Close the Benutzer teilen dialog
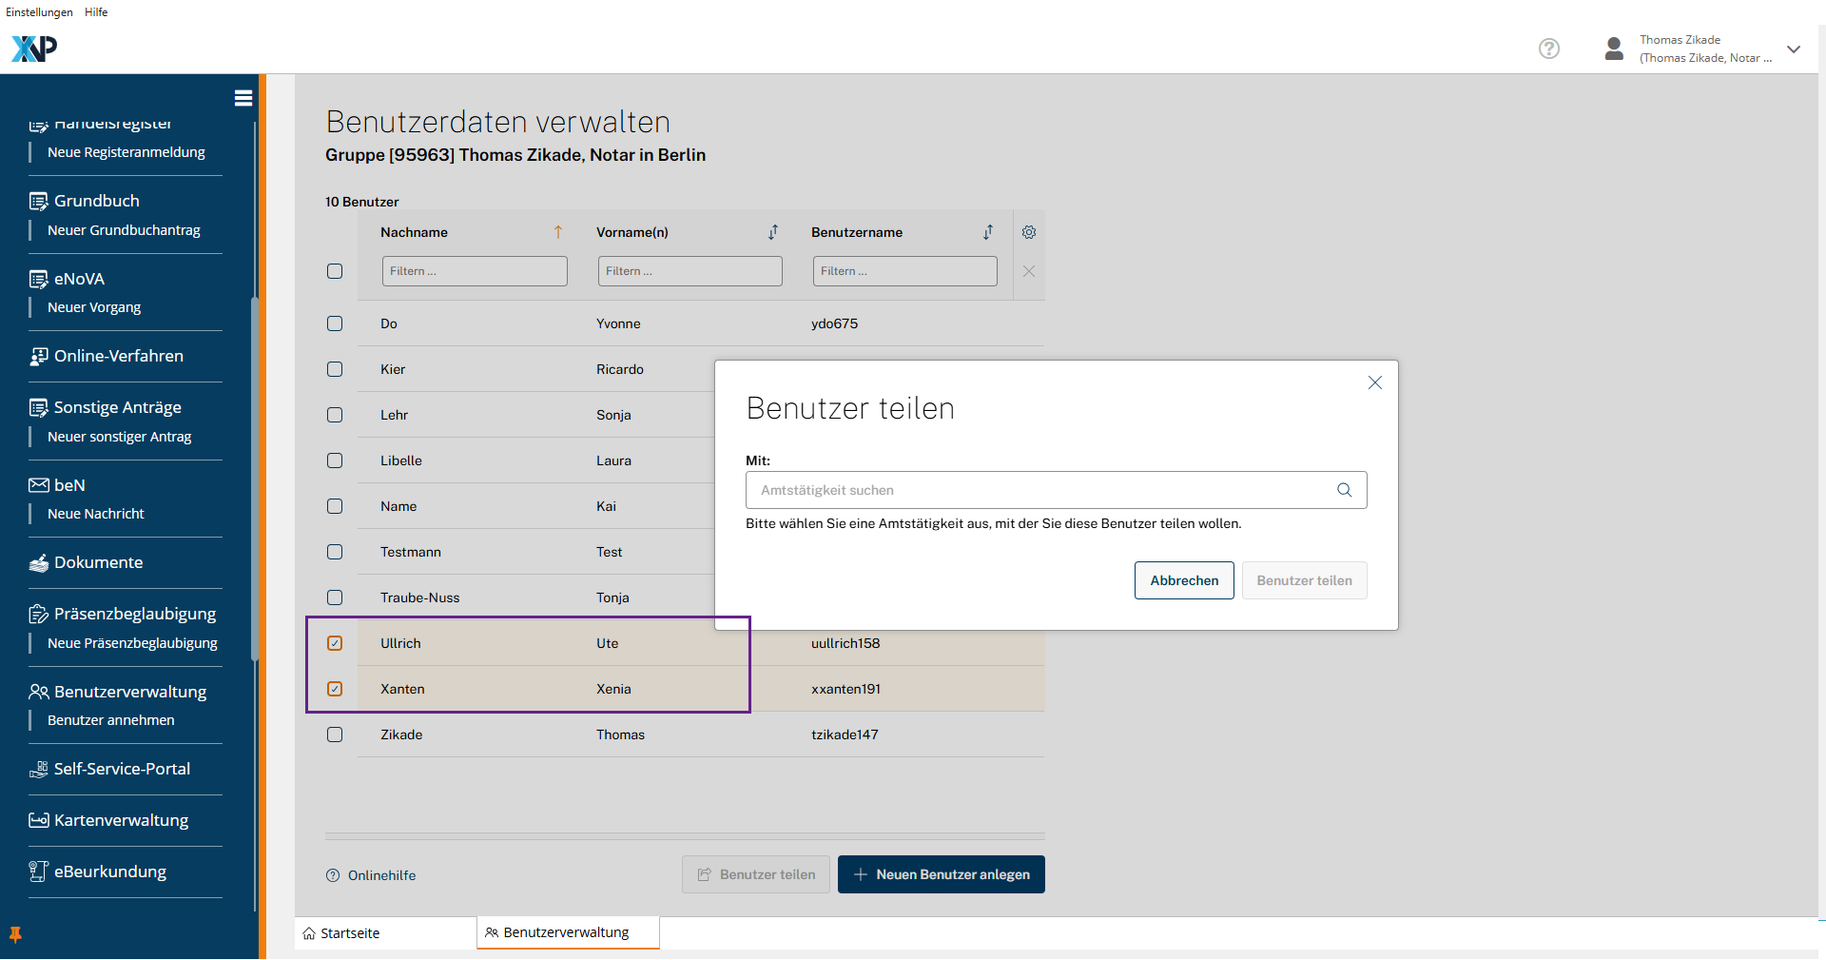The width and height of the screenshot is (1826, 960). [x=1374, y=382]
